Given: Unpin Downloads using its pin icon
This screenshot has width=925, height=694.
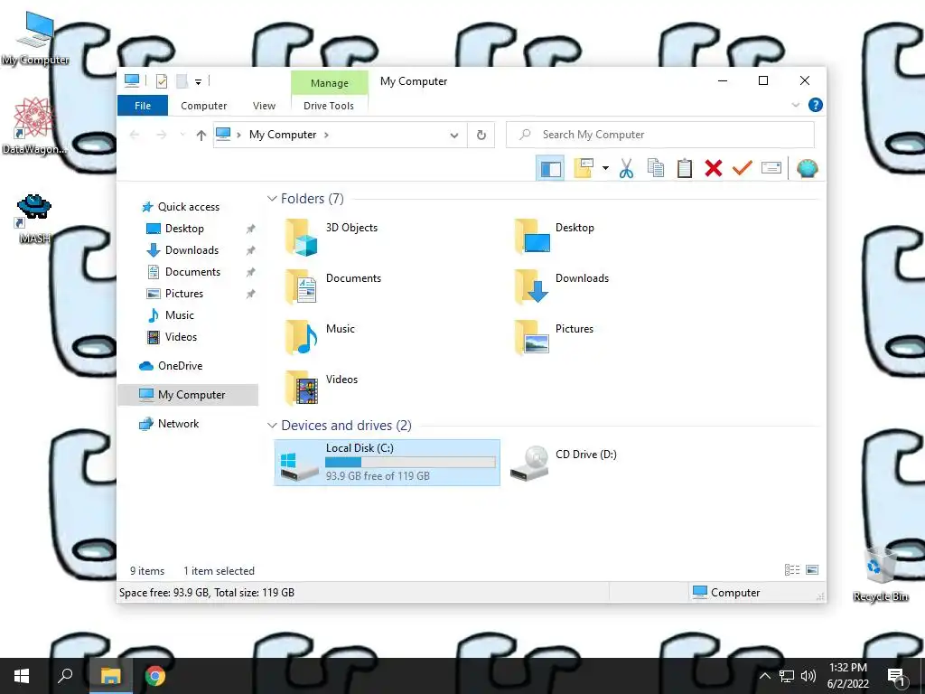Looking at the screenshot, I should (251, 251).
